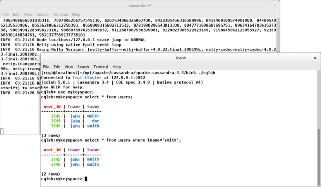Click the ./cqlsh launch command line
Viewport: 321px width, 187px height.
[x=128, y=73]
